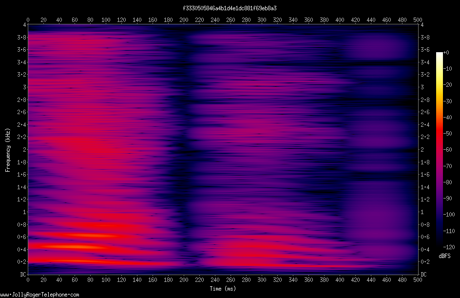Click the 2·2 tick on the right frequency axis
The image size is (460, 298).
click(425, 137)
